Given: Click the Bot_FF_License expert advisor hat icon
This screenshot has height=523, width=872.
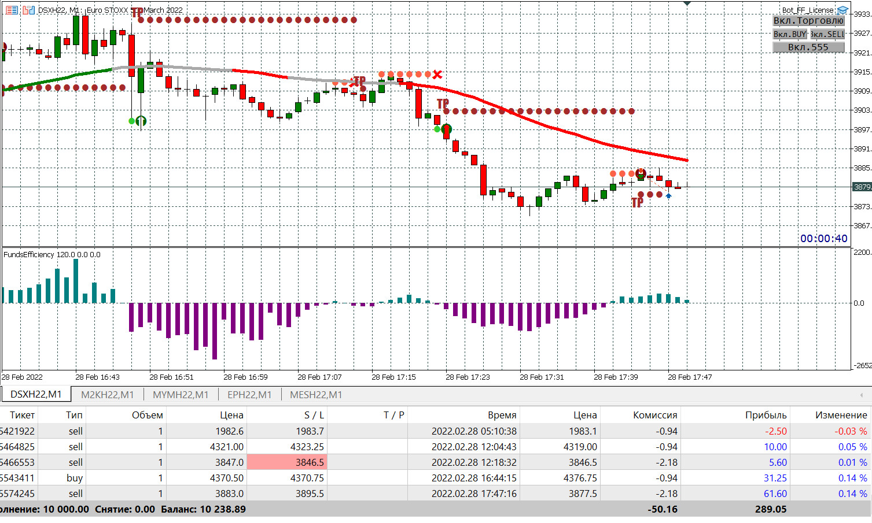Looking at the screenshot, I should pyautogui.click(x=842, y=10).
